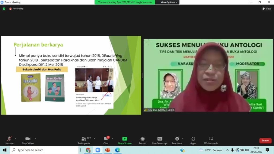Click the divider handle between shared screen and video
Image resolution: width=274 pixels, height=154 pixels.
[142, 75]
